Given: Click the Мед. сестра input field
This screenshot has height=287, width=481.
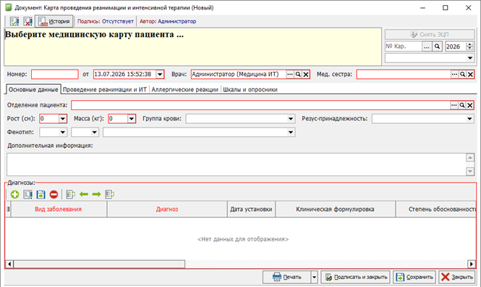Looking at the screenshot, I should click(404, 75).
